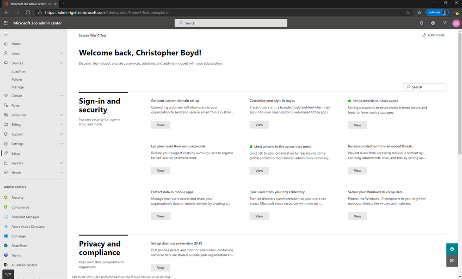Open the browser settings ellipsis menu
Viewport: 462px width, 279px height.
(456, 12)
